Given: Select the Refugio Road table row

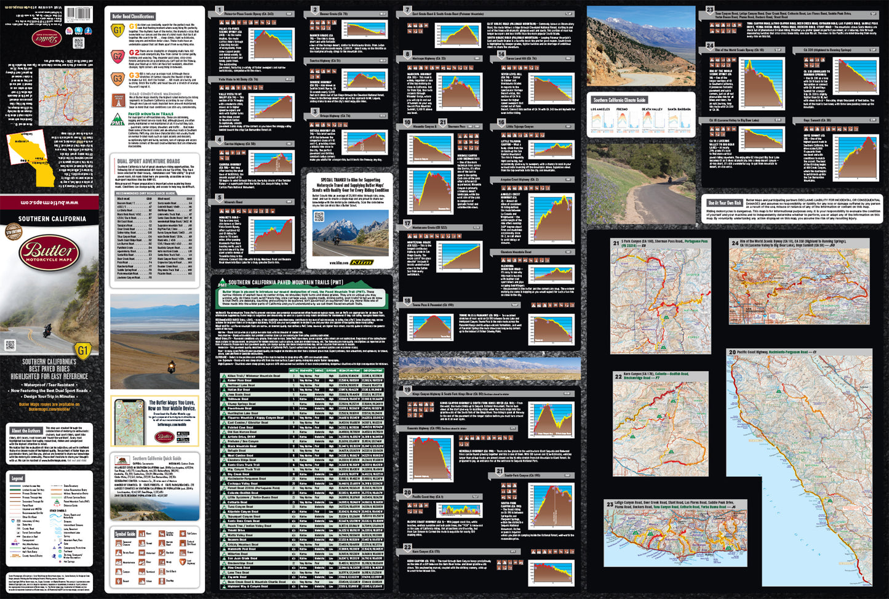Looking at the screenshot, I should point(302,451).
